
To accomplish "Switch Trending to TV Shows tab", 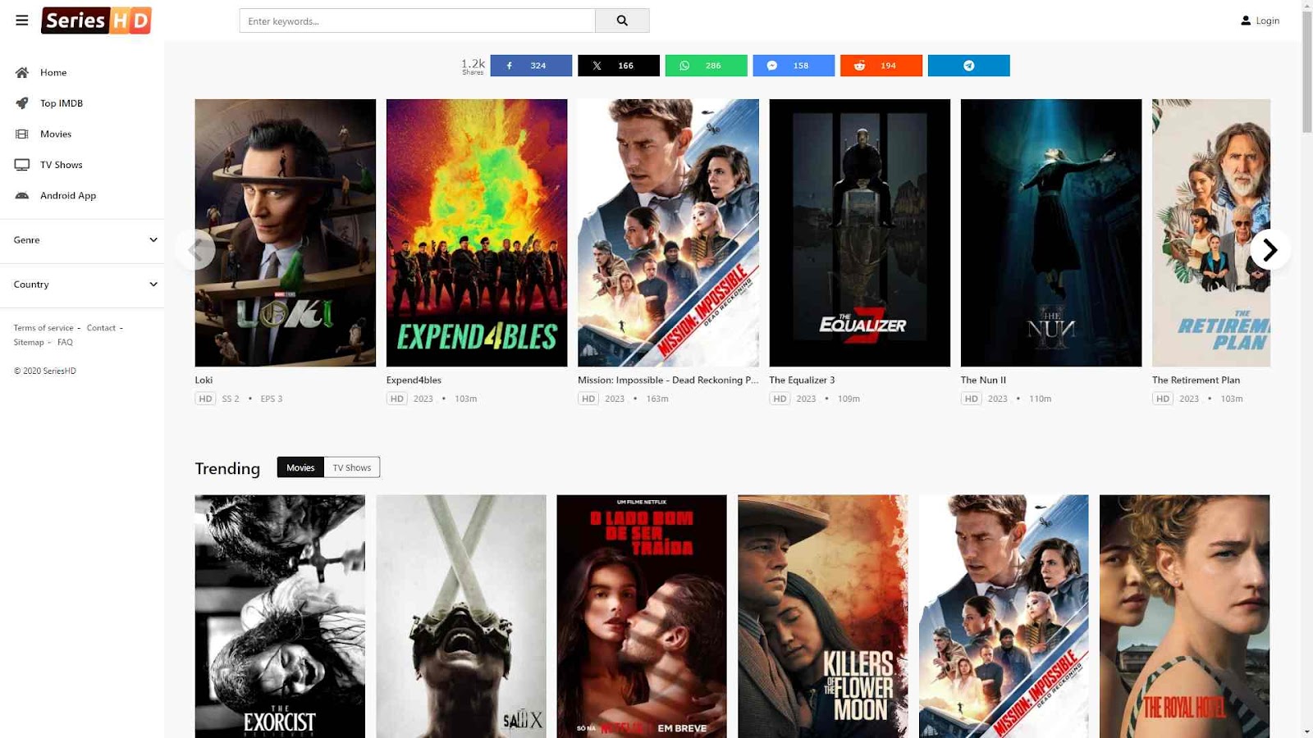I will (352, 467).
